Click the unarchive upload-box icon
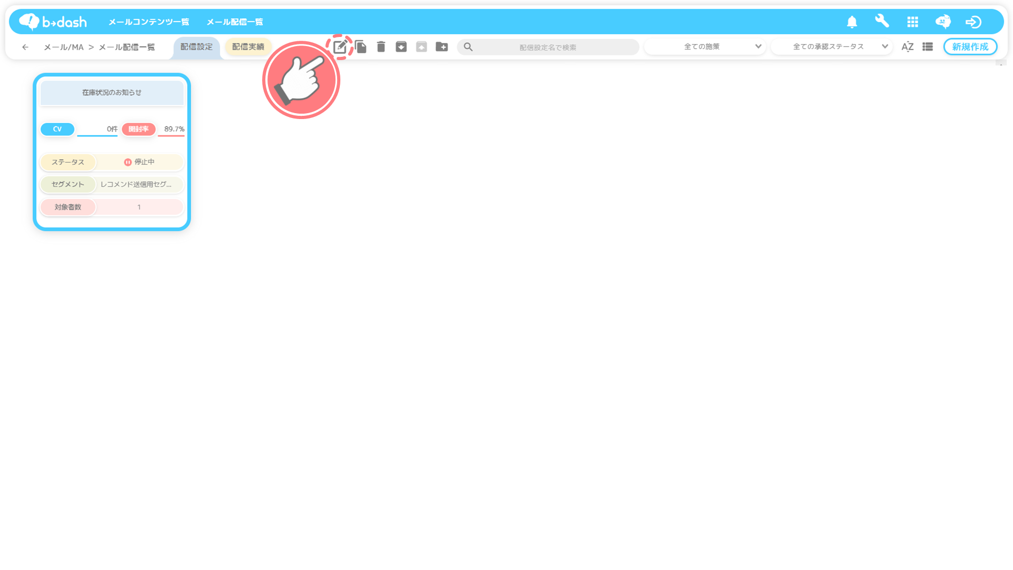The image size is (1013, 570). [x=421, y=47]
